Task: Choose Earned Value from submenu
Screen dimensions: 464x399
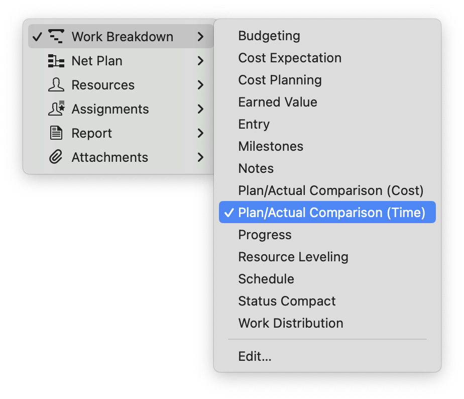Action: point(278,102)
